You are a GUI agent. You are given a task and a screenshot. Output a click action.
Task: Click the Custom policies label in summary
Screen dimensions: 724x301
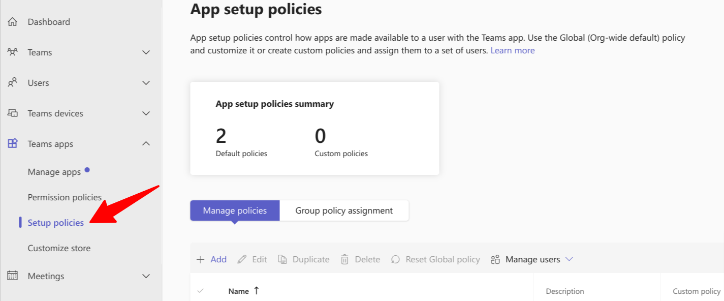(341, 154)
